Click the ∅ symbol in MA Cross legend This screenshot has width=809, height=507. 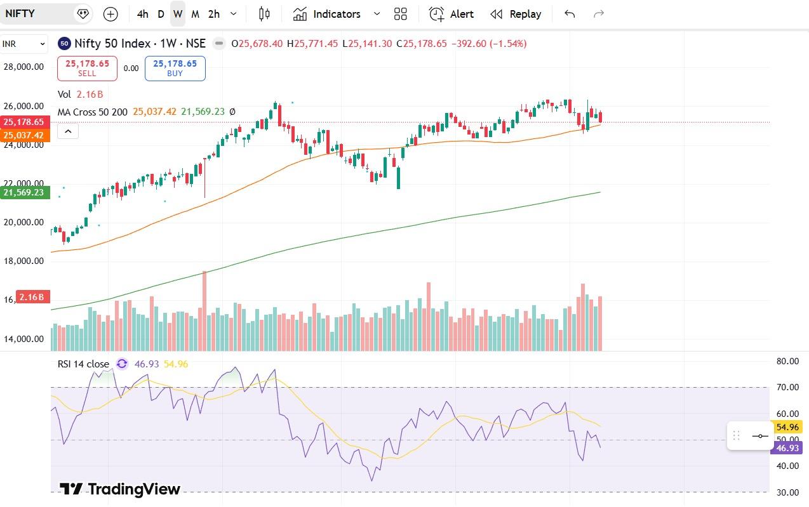(232, 112)
